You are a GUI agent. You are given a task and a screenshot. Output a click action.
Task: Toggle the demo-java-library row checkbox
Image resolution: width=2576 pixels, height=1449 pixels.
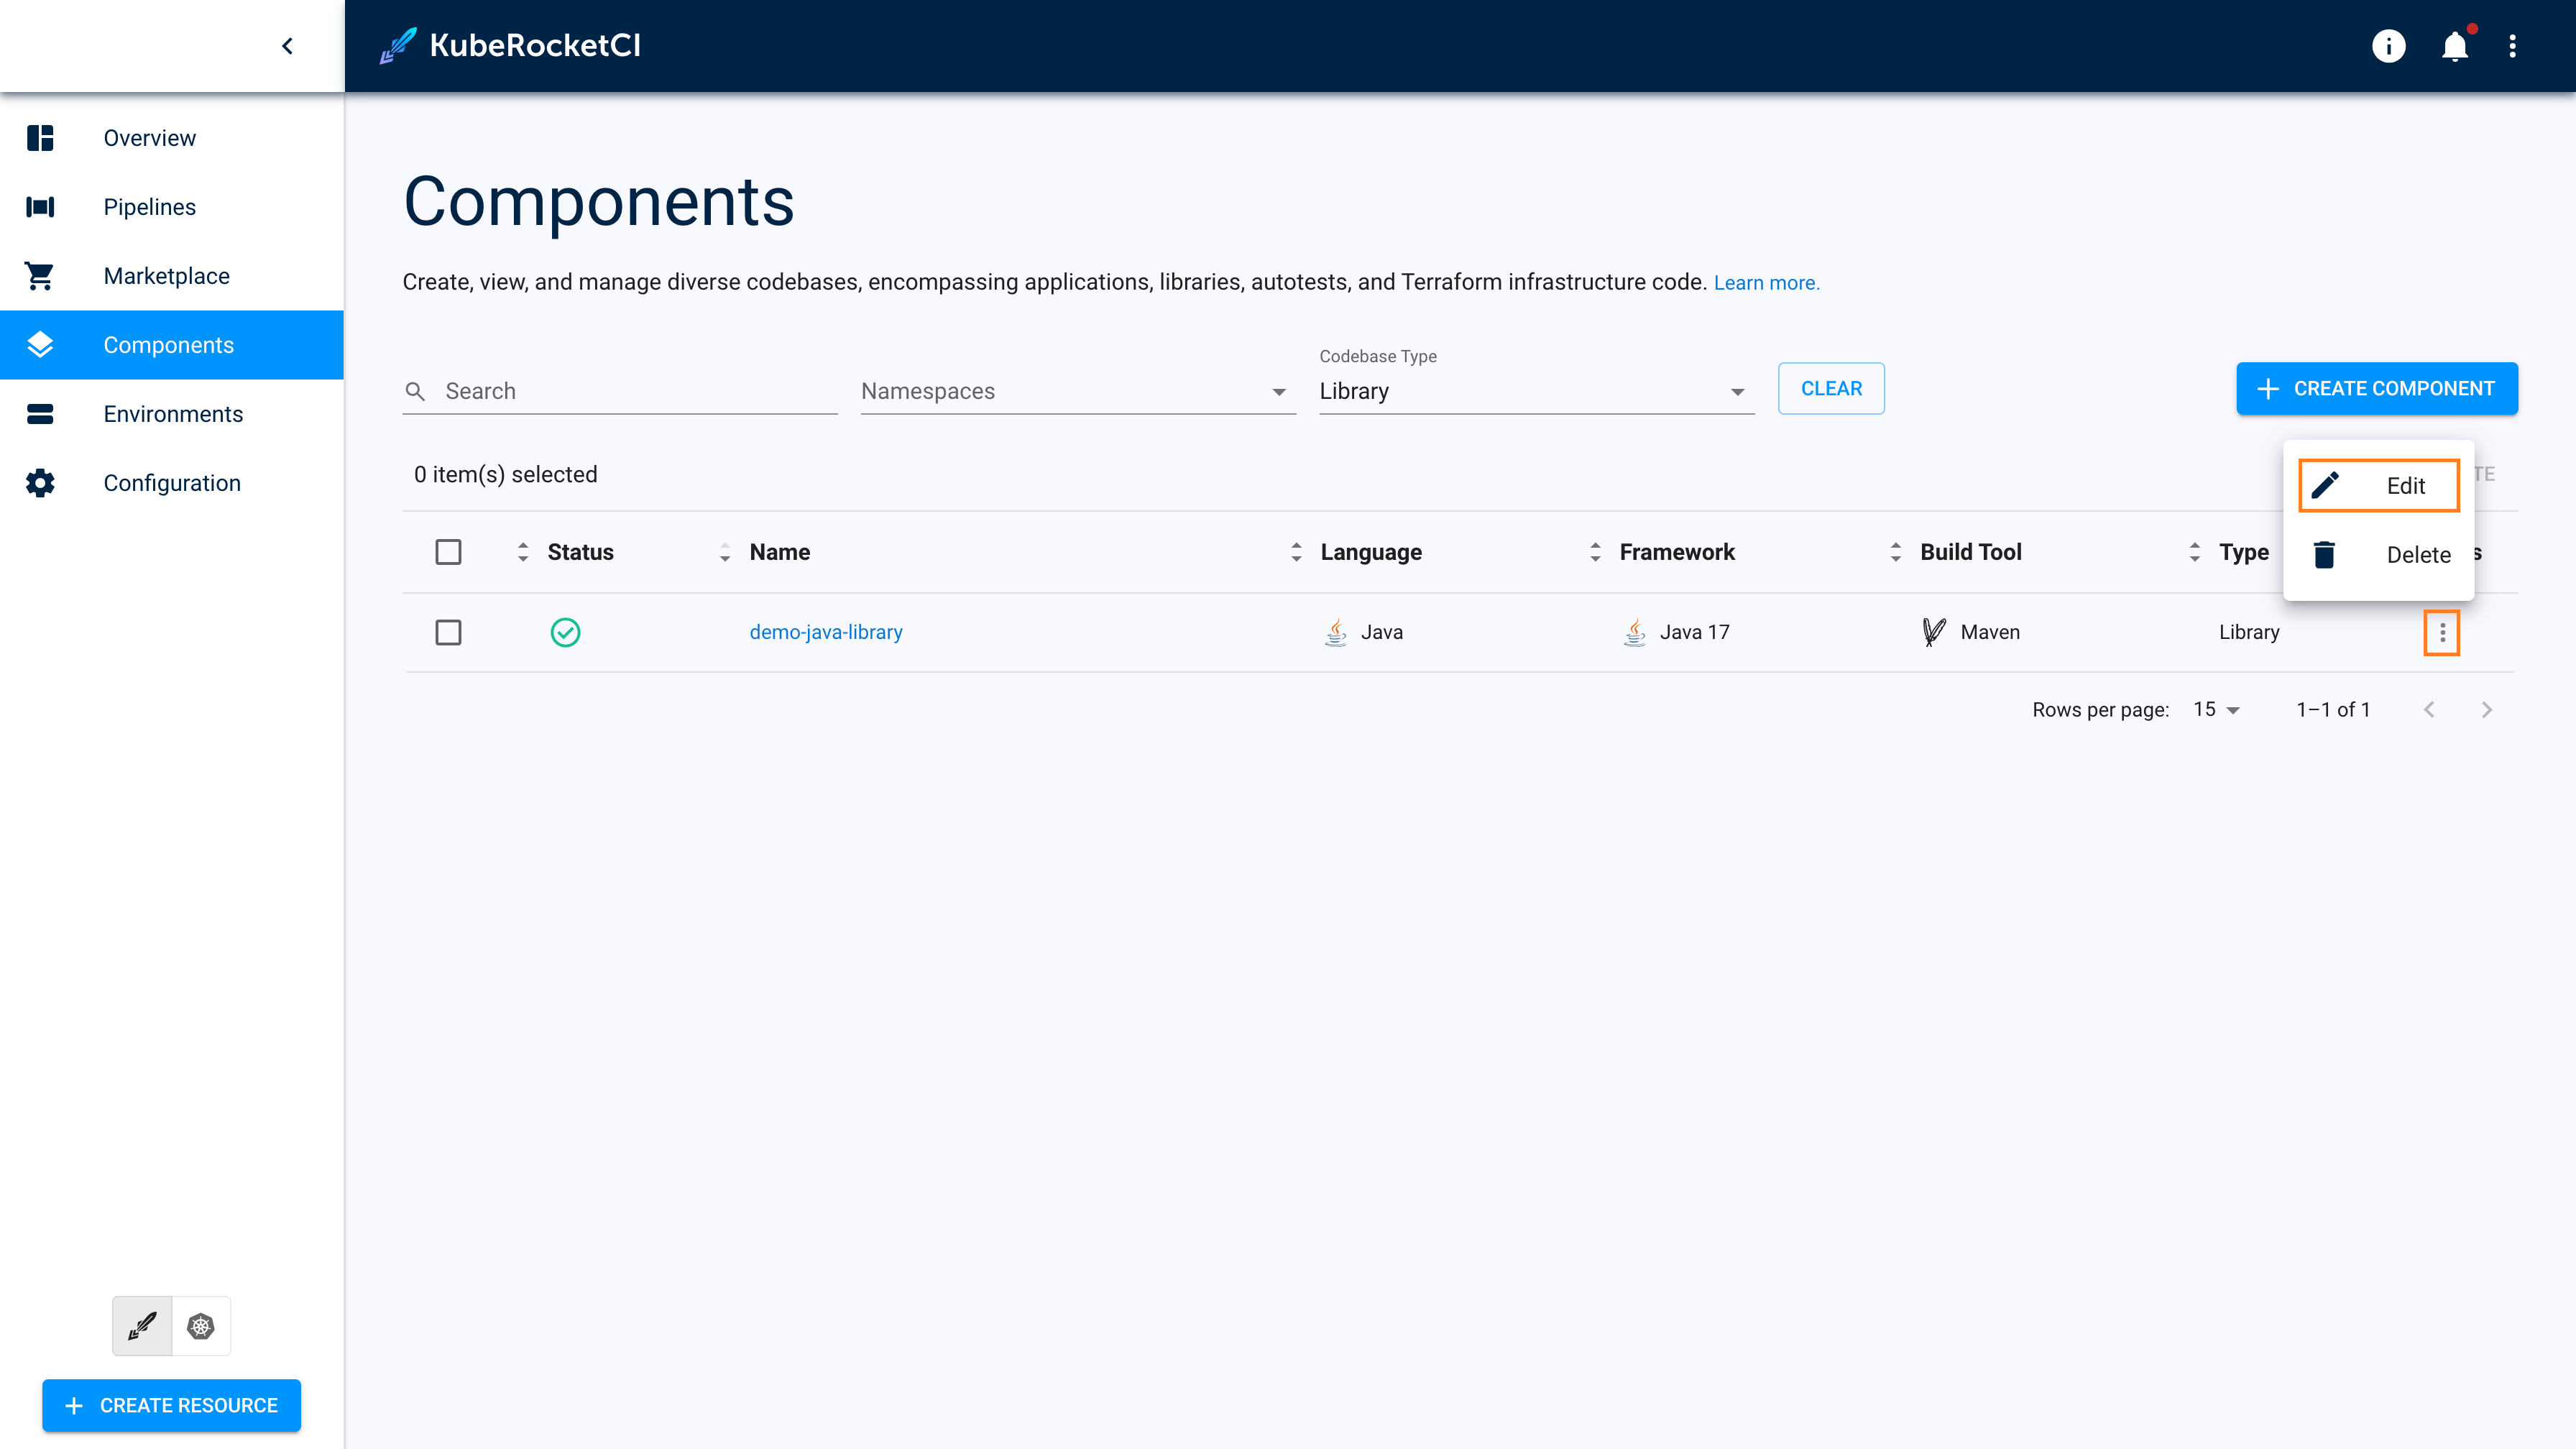448,632
